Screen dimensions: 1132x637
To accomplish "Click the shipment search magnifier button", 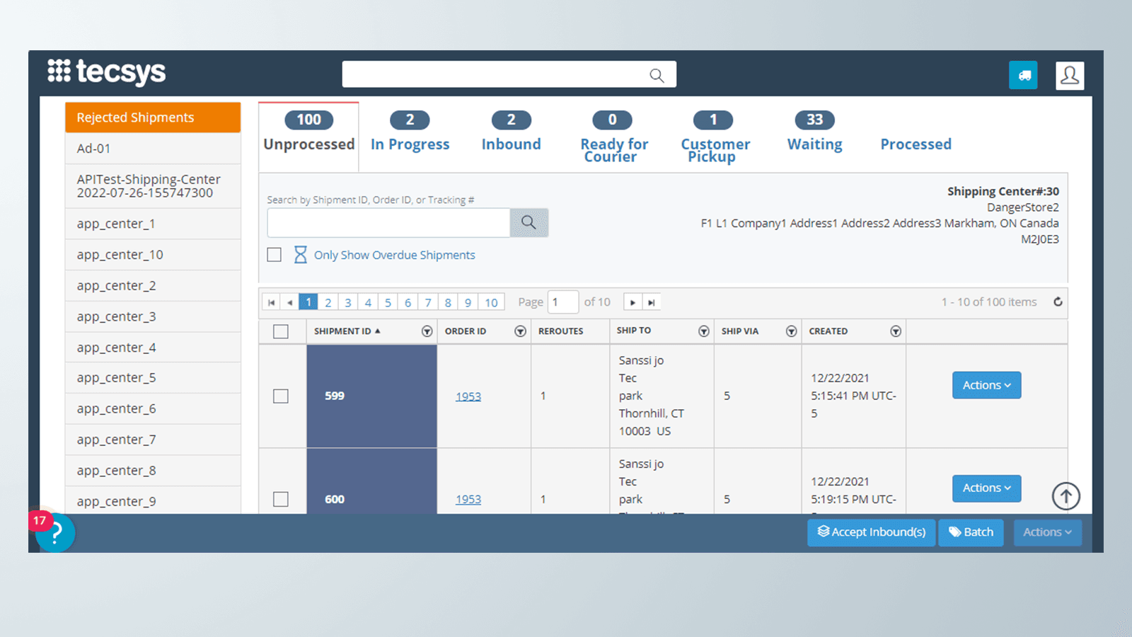I will (529, 222).
